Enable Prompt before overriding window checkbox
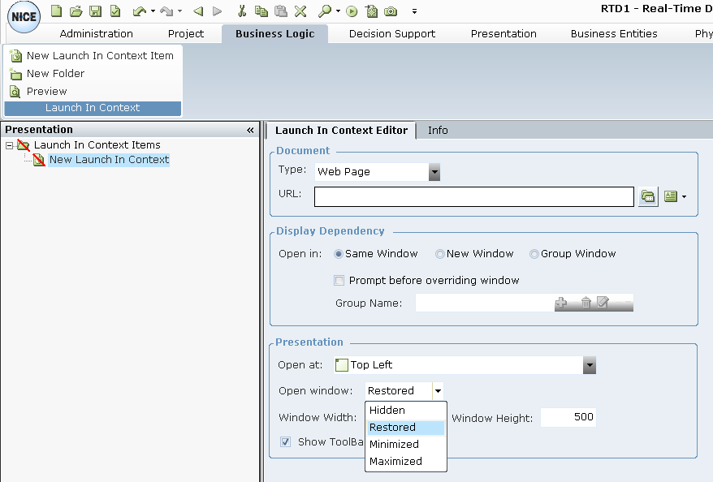Screen dimensions: 713x482 339,281
